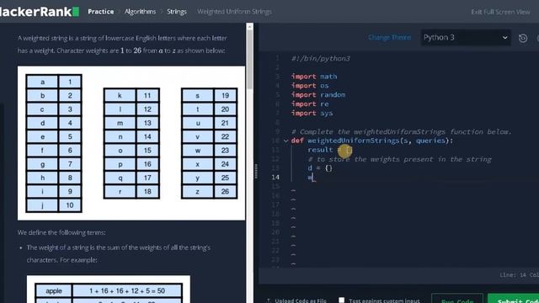Click the shebang '#!/bin/python3' line
Screen dimensions: 539x303
pyautogui.click(x=320, y=58)
